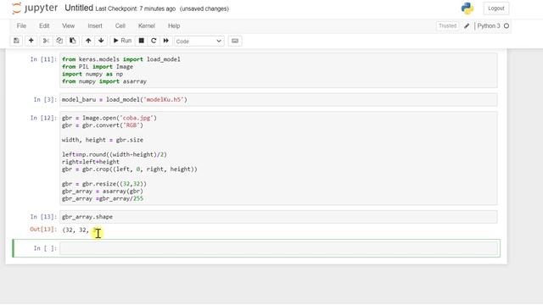Open the Insert menu
The height and width of the screenshot is (305, 543).
tap(95, 26)
